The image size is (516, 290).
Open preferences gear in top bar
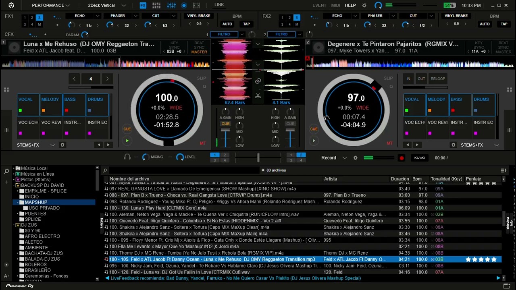(x=364, y=5)
